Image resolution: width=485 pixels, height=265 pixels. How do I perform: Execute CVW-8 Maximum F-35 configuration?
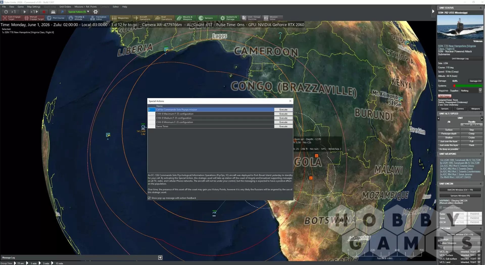[283, 114]
